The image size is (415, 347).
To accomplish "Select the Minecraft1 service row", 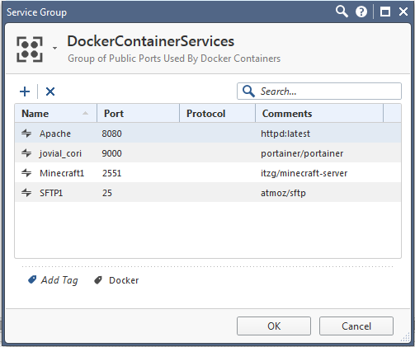I will point(208,173).
